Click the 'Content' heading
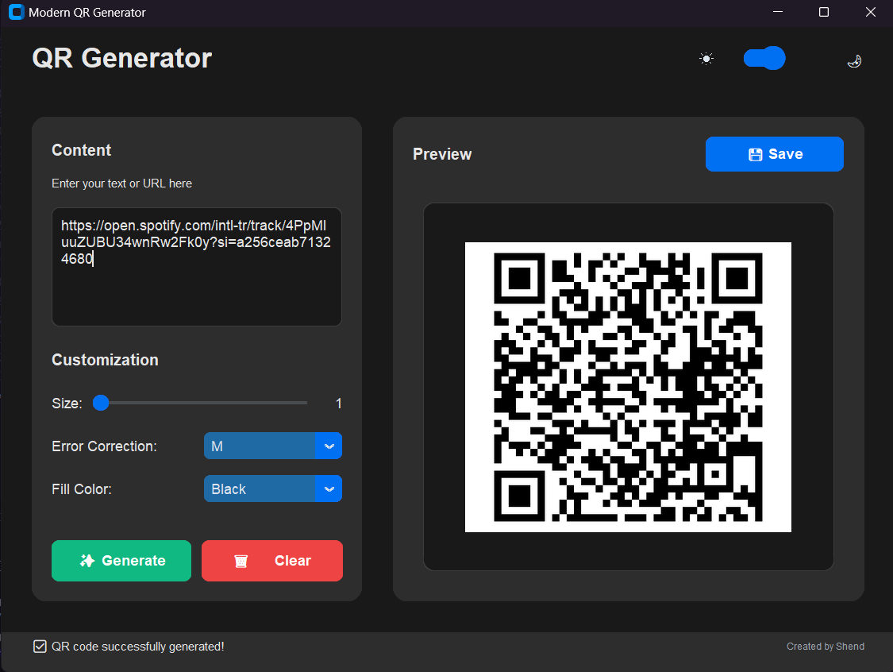This screenshot has height=672, width=893. [x=82, y=150]
